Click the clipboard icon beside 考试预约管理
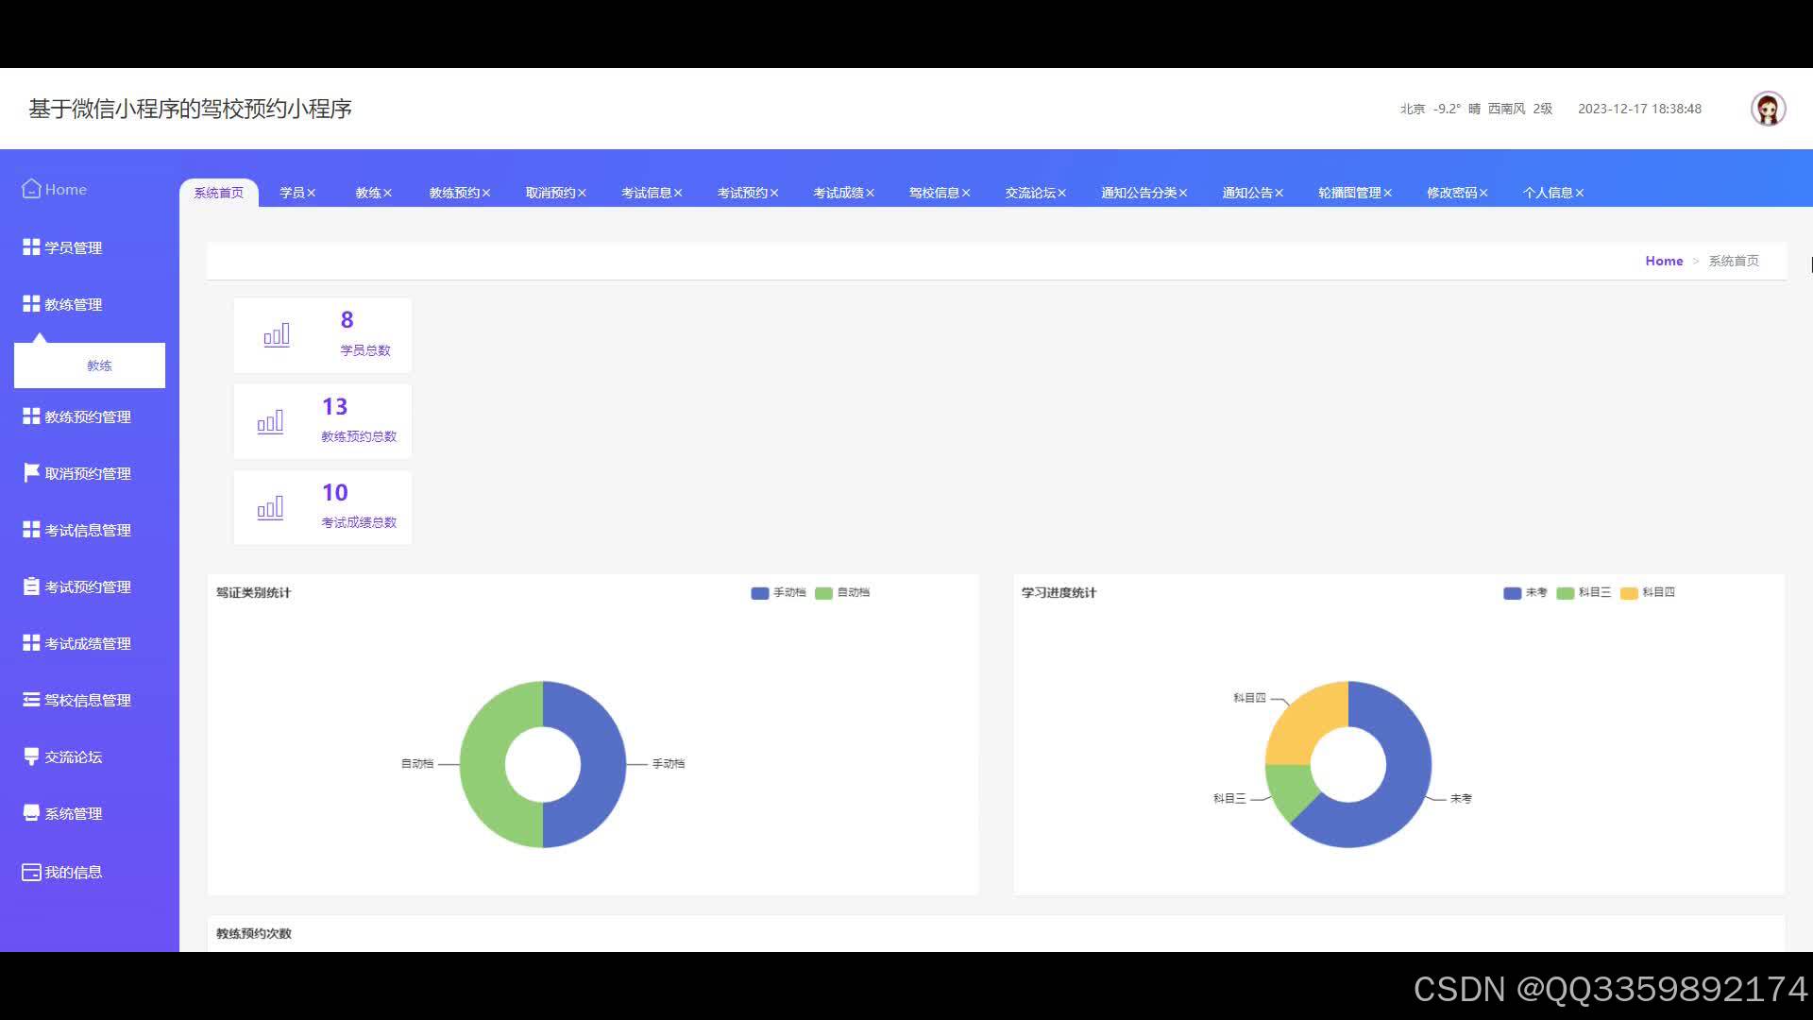The width and height of the screenshot is (1813, 1020). point(31,586)
